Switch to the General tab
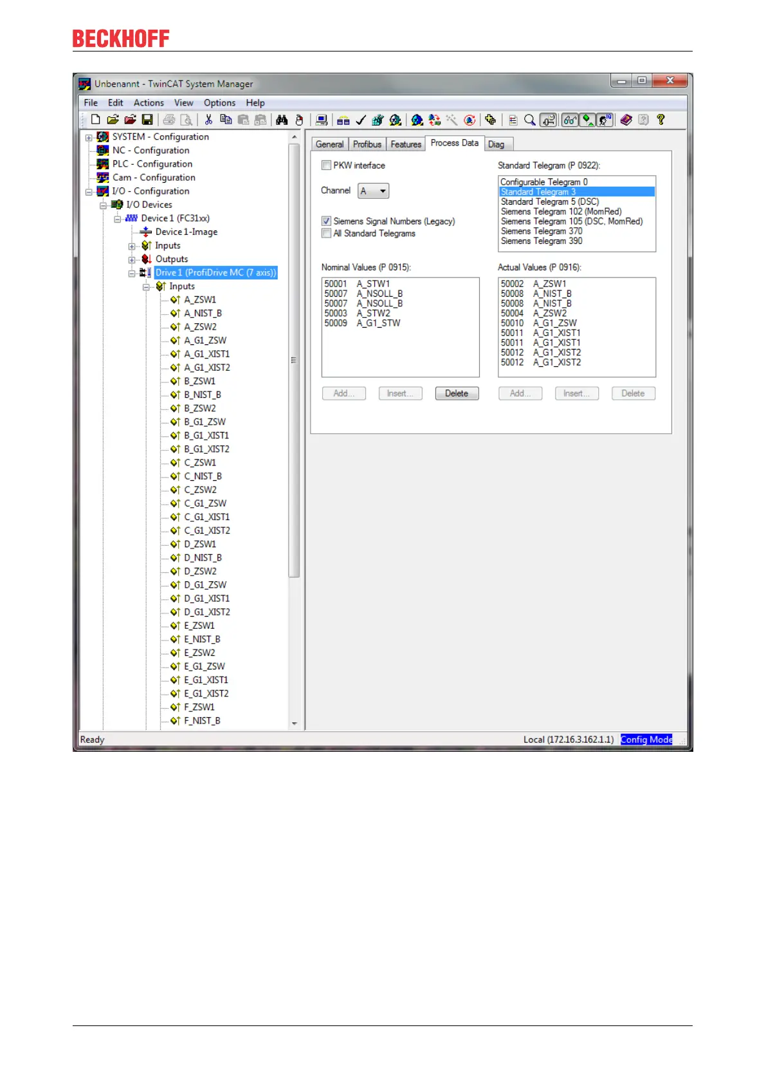This screenshot has height=1084, width=766. click(329, 144)
